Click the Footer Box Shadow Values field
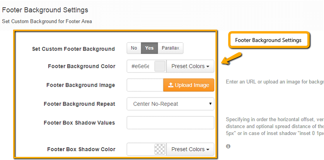The image size is (324, 160). tap(171, 123)
